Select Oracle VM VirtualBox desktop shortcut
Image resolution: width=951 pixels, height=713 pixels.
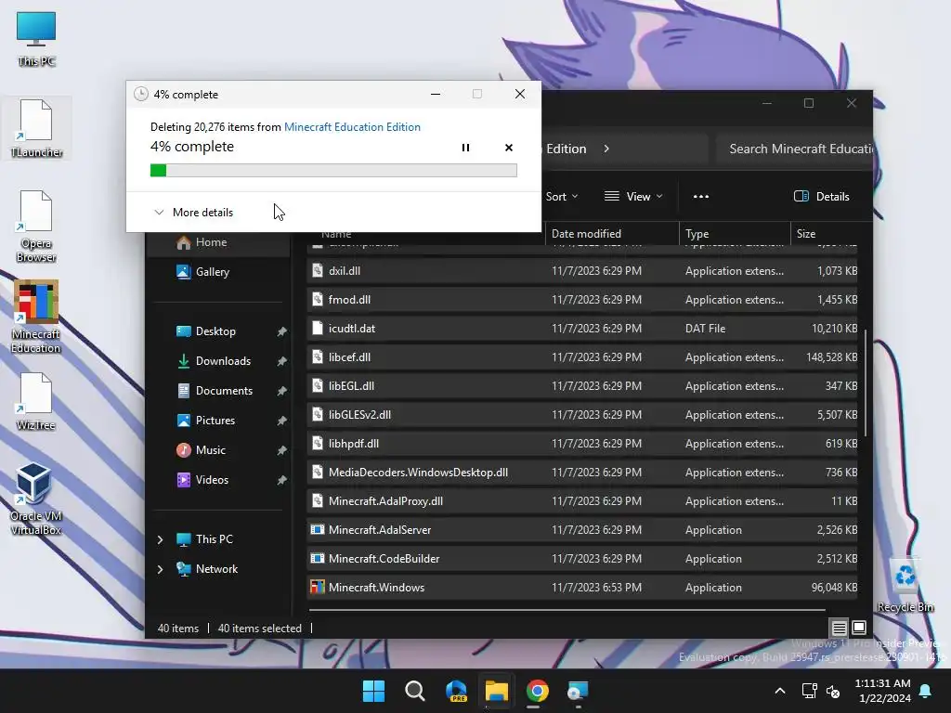[x=36, y=499]
